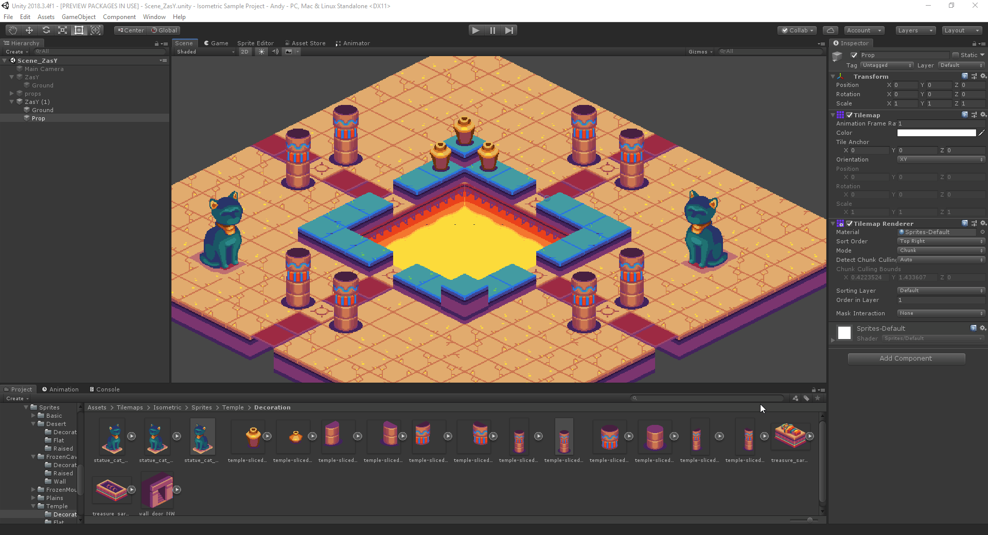This screenshot has height=535, width=988.
Task: Select the Hand tool
Action: [12, 30]
